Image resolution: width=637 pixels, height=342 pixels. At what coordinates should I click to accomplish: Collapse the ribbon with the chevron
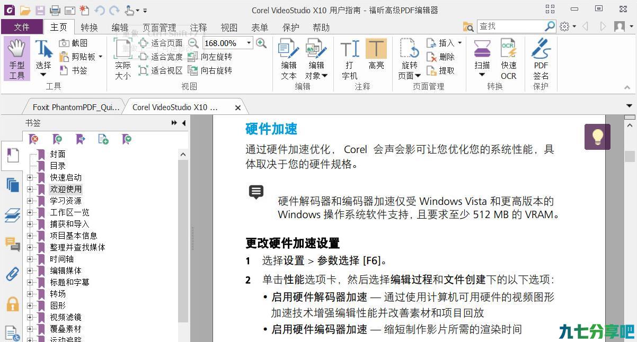click(x=627, y=88)
